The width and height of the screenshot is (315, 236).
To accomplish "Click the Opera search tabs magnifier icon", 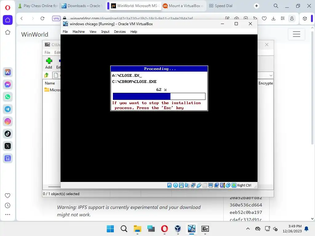I will (276, 6).
